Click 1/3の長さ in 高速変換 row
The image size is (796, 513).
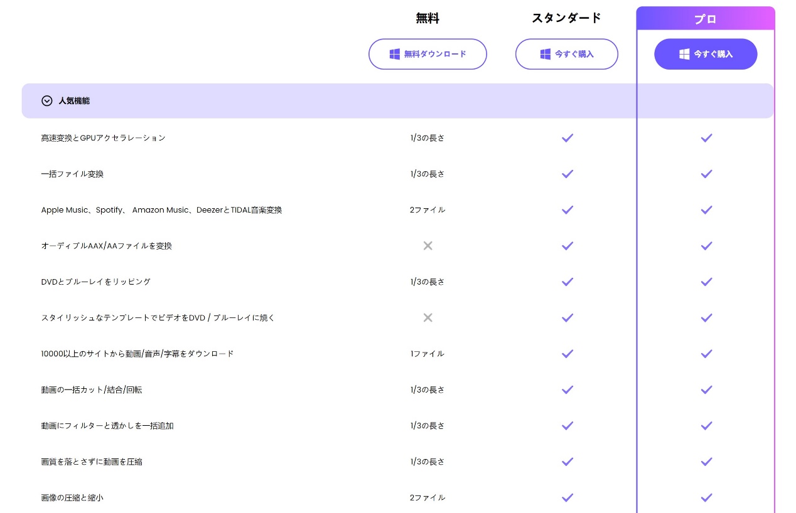[x=428, y=138]
